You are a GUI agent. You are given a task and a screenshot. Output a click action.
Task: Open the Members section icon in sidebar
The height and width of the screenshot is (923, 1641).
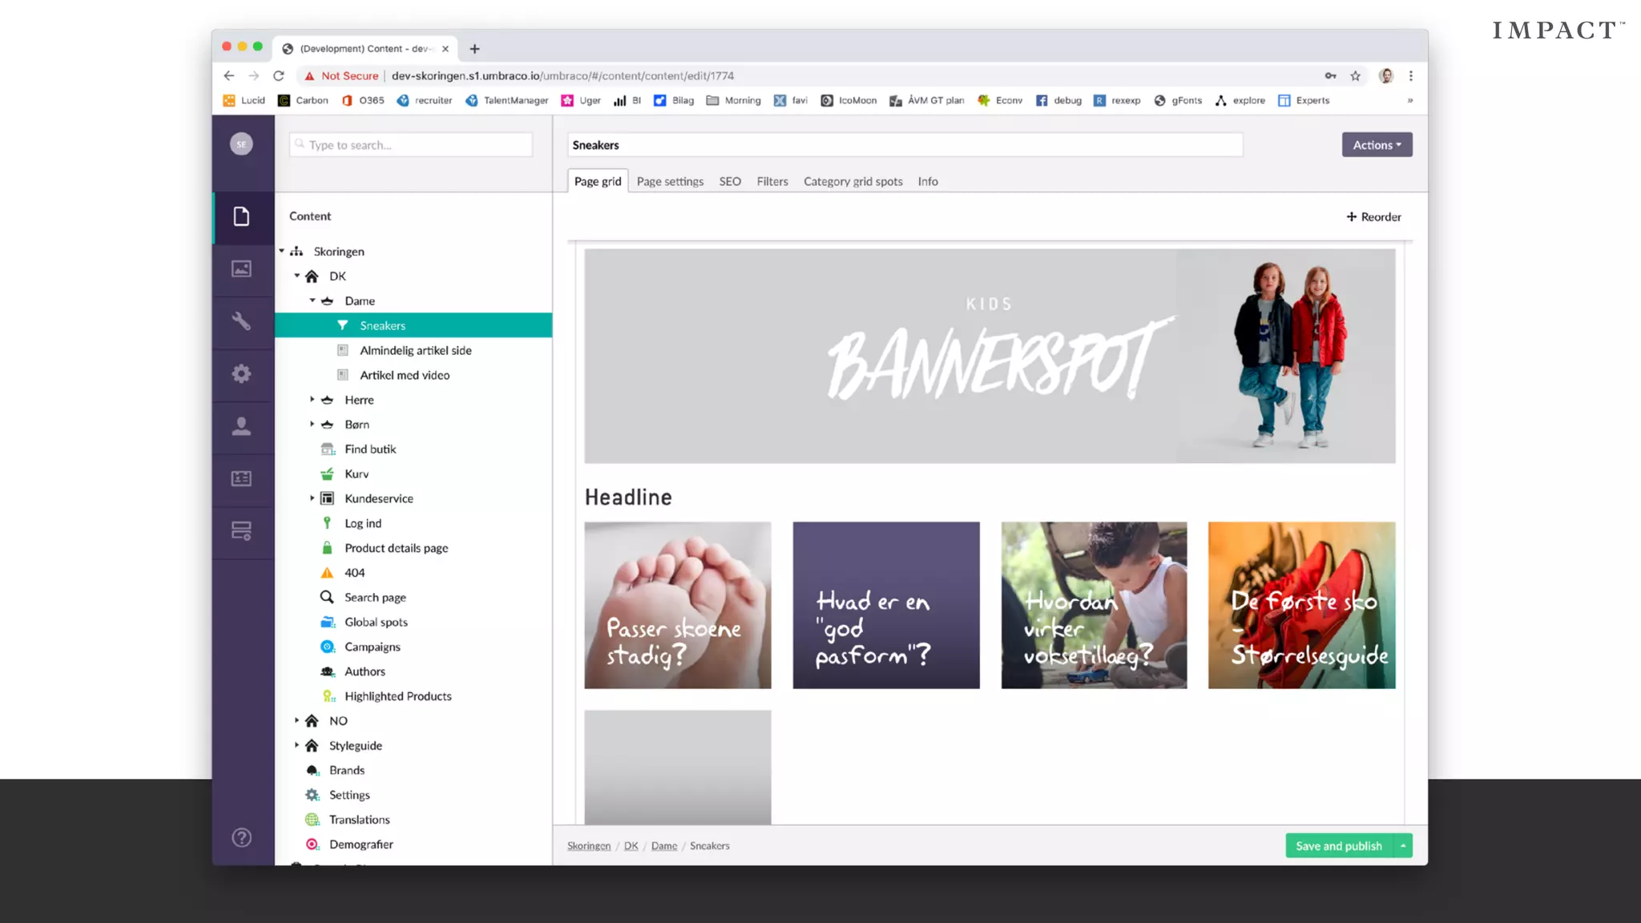[x=241, y=478]
